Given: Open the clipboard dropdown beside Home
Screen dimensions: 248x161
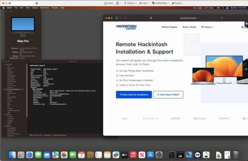Looking at the screenshot, I should (119, 3).
